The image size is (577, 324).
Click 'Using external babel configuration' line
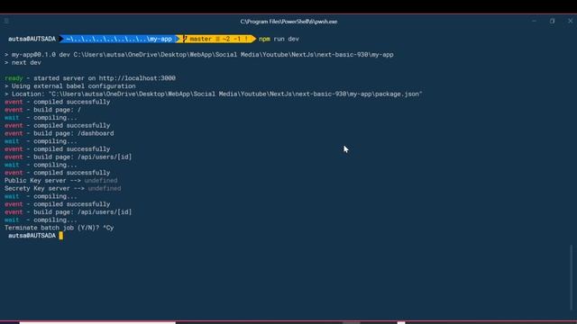point(70,86)
